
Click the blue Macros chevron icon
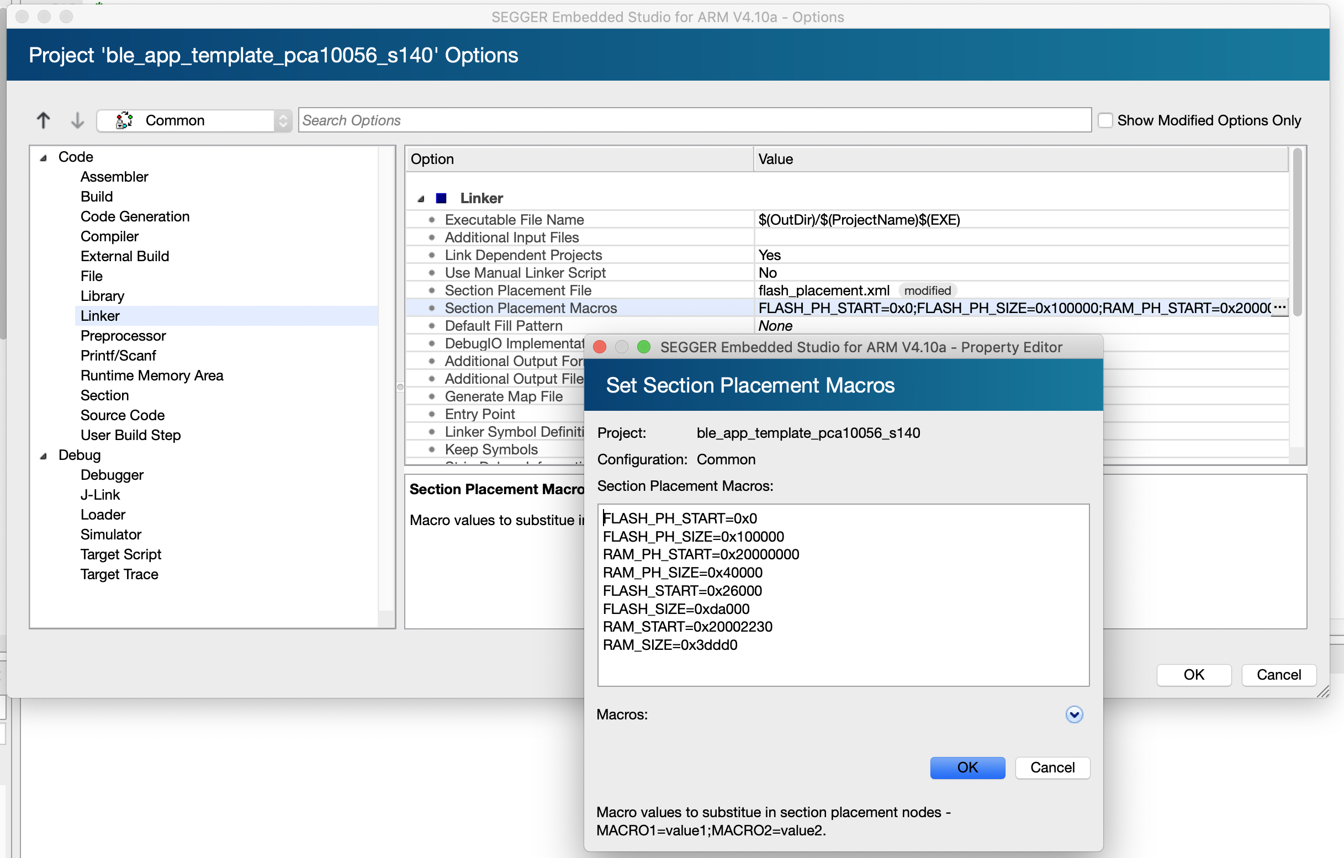pyautogui.click(x=1073, y=714)
